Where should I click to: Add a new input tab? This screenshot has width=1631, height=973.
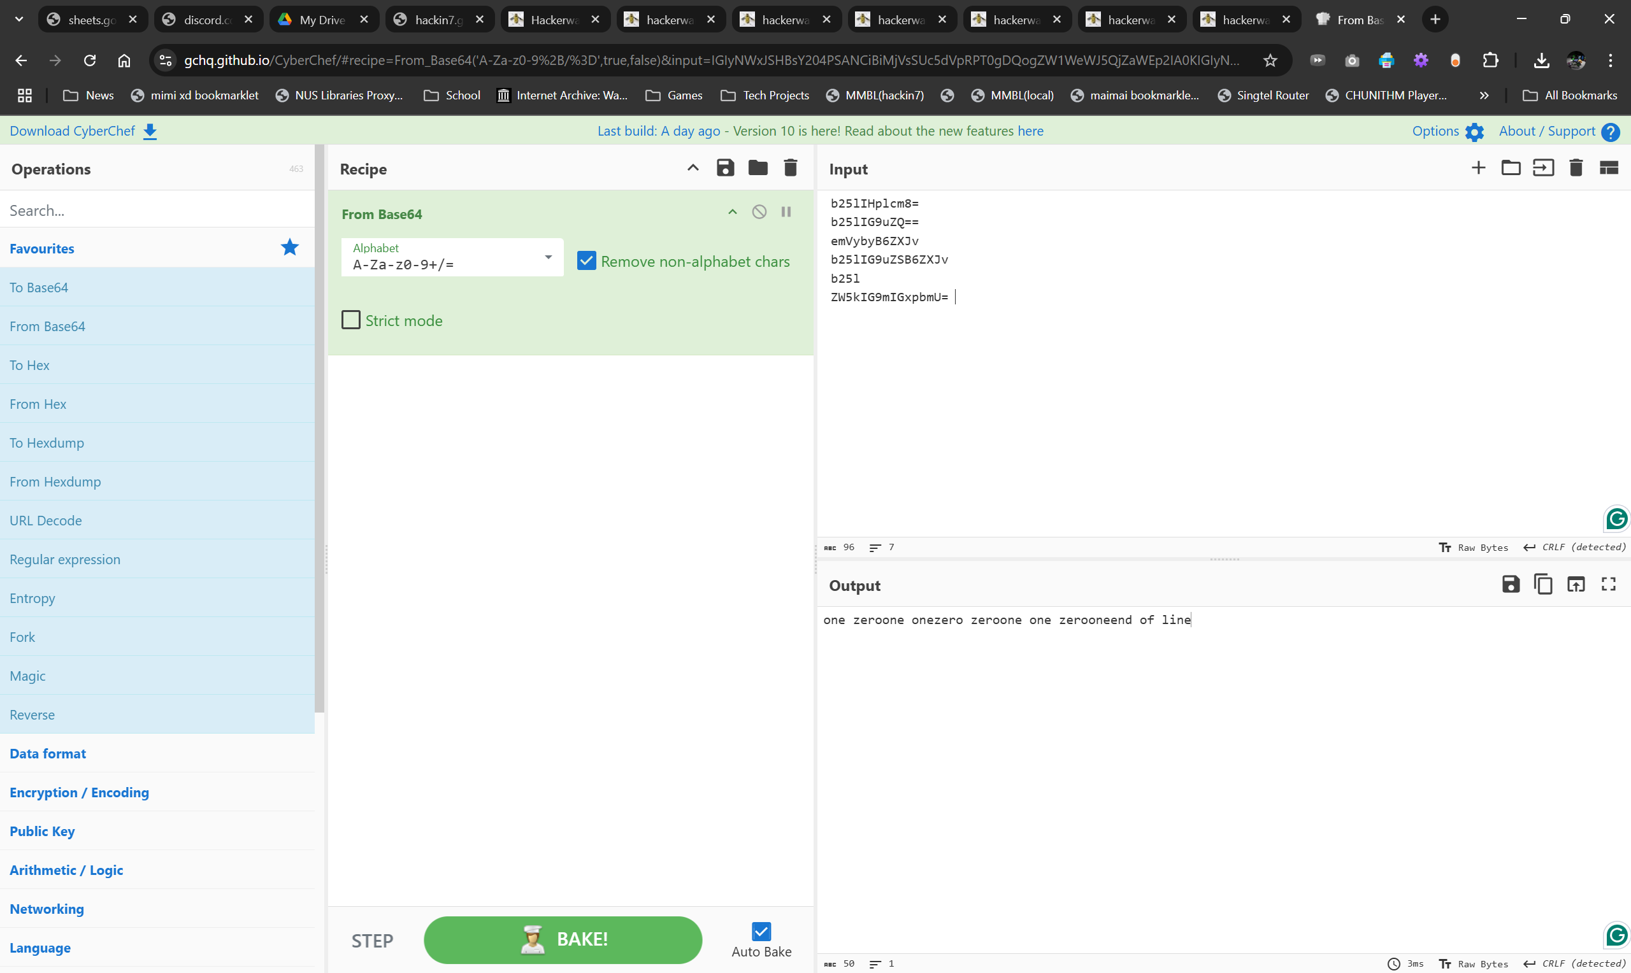[1478, 168]
